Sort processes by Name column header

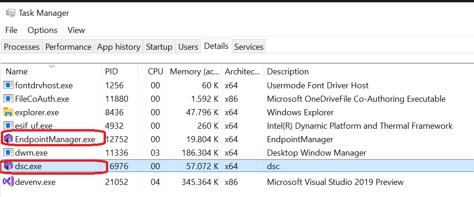pos(17,72)
